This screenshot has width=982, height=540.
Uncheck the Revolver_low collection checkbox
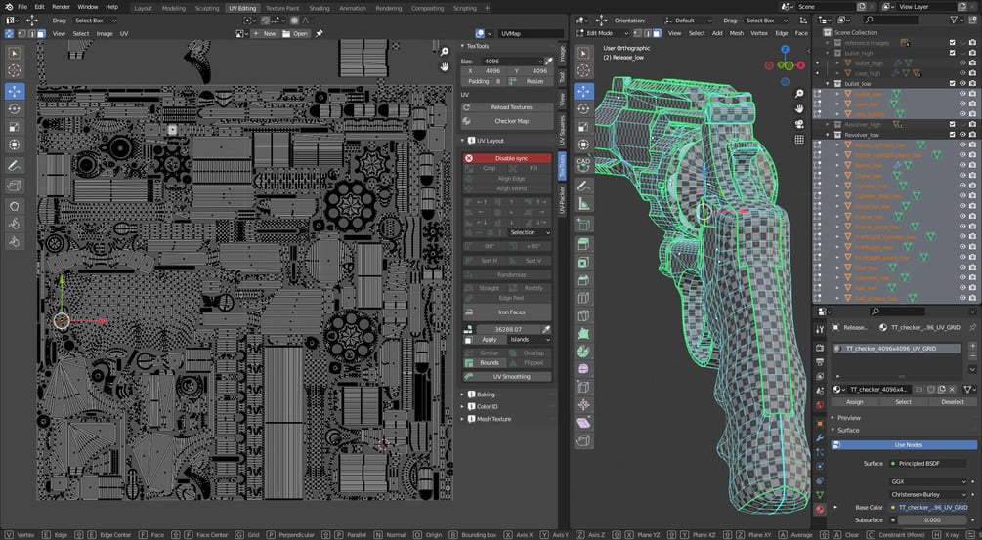click(952, 136)
